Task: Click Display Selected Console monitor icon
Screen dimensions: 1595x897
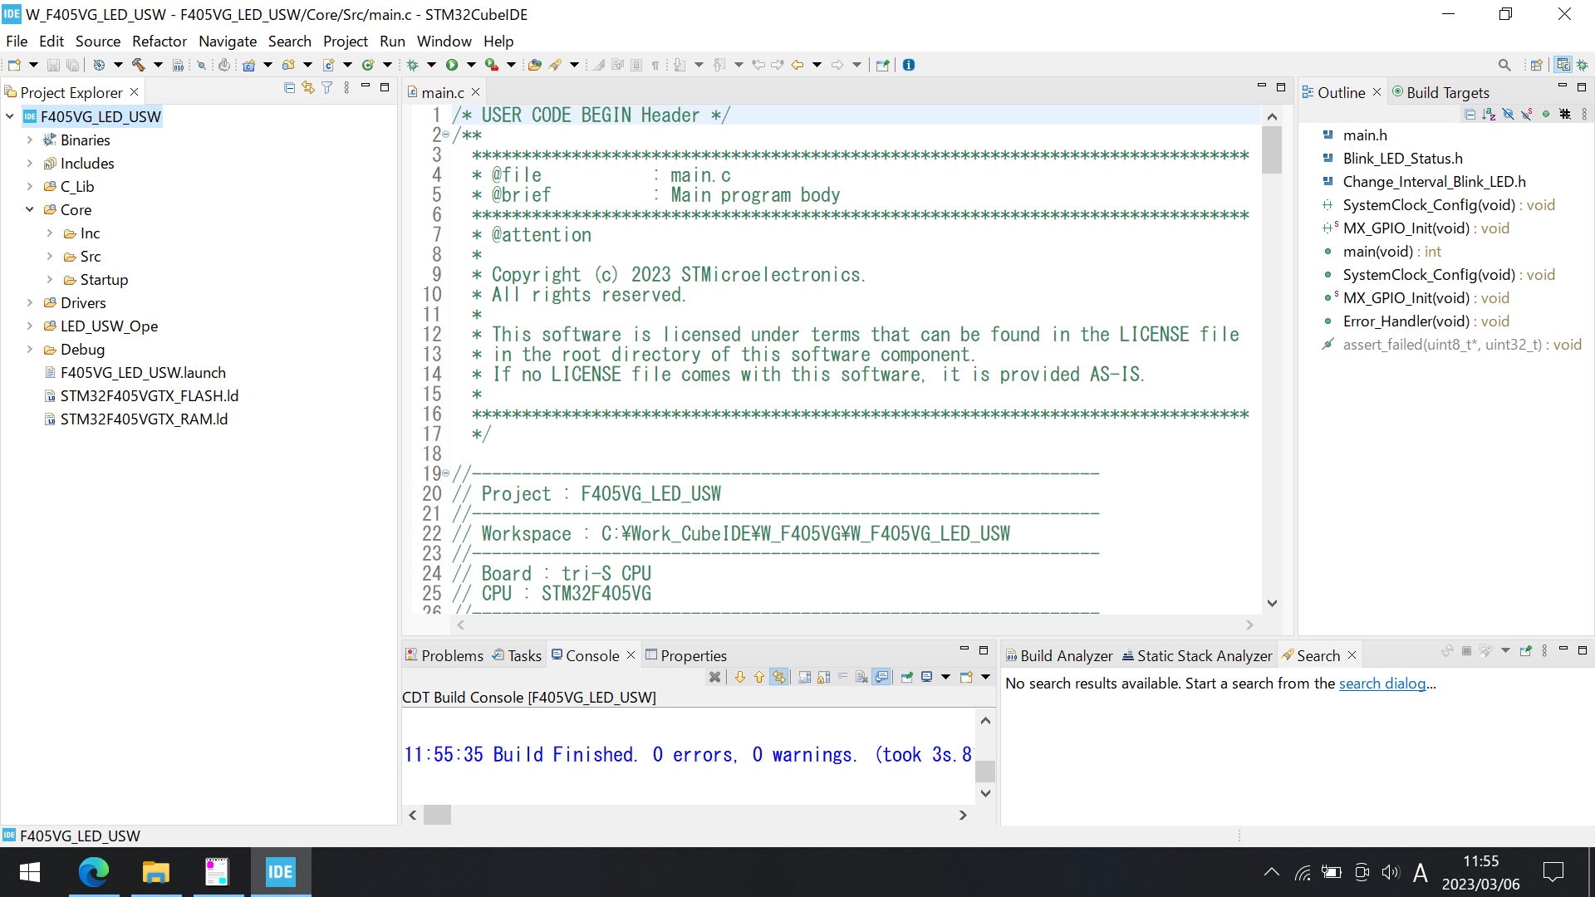Action: click(927, 677)
